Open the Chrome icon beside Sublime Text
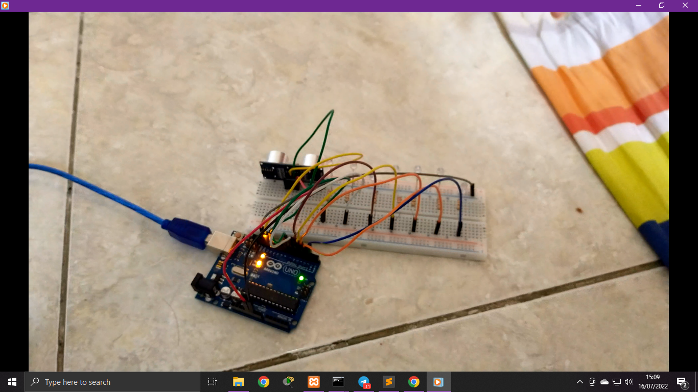Image resolution: width=698 pixels, height=392 pixels. click(413, 382)
